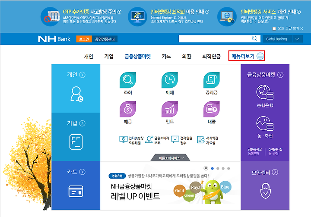Click the 개인 user profile icon

pyautogui.click(x=77, y=94)
